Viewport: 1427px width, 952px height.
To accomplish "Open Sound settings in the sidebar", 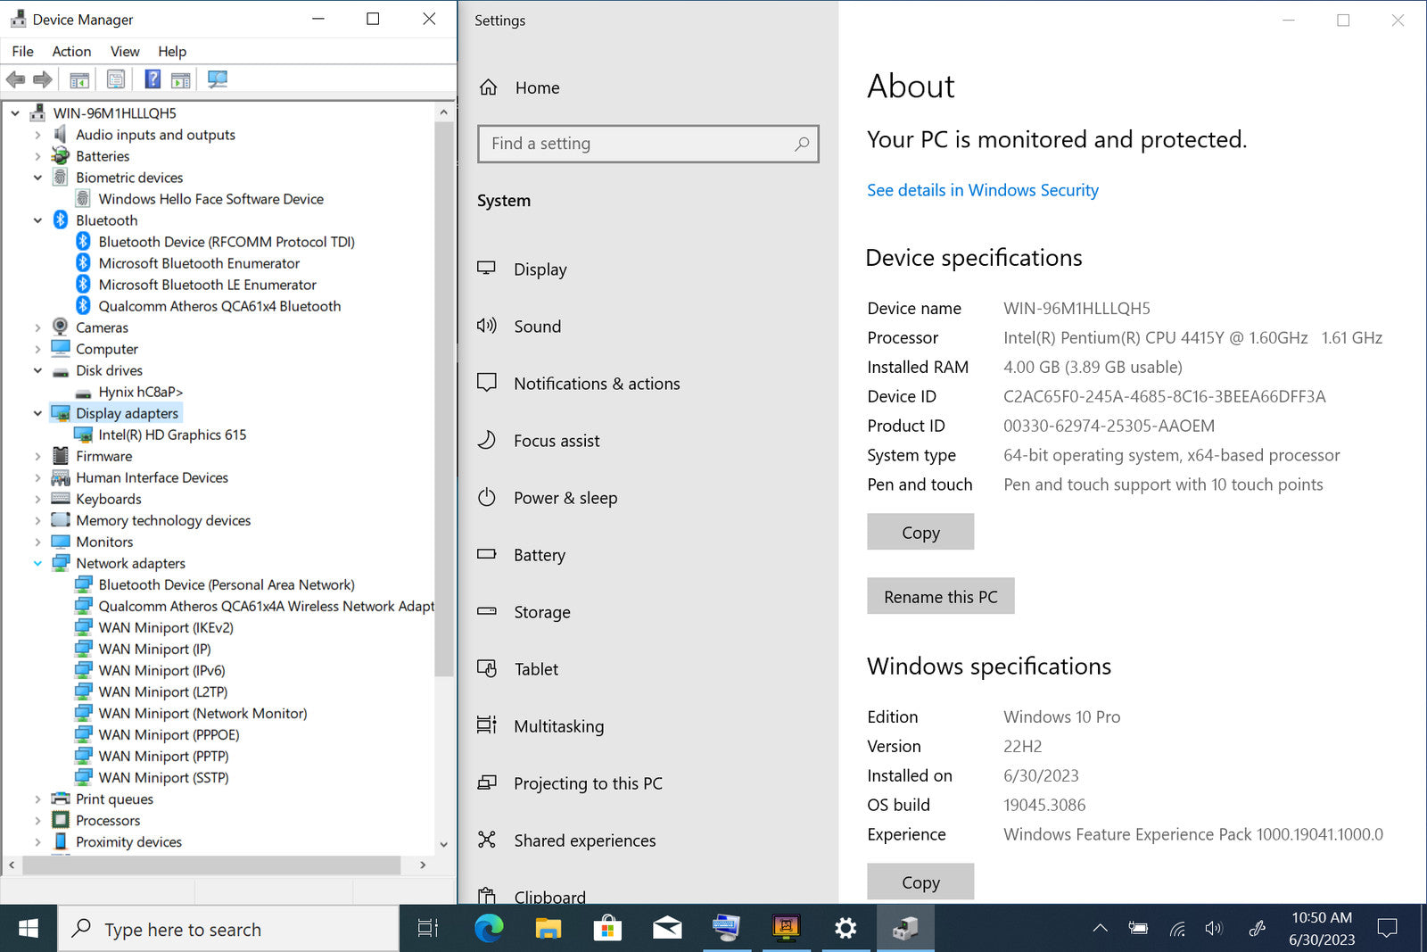I will [x=537, y=327].
